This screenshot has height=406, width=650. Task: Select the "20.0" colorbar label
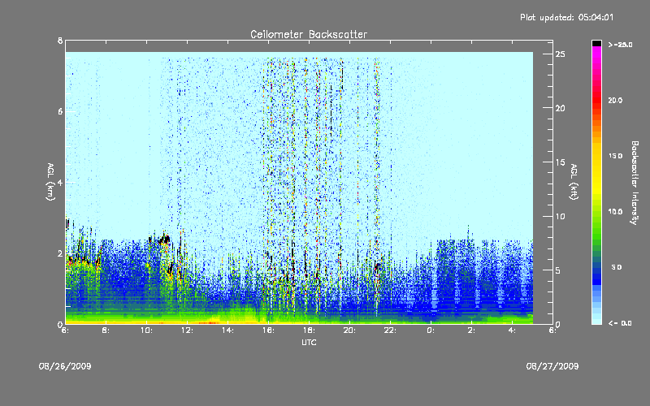615,101
